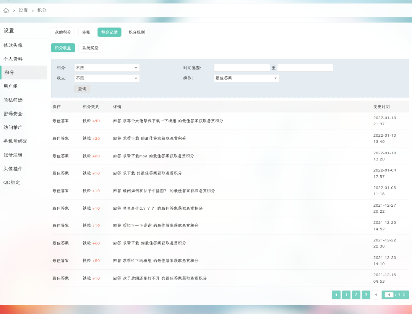Focus the end date field after 至
The width and height of the screenshot is (412, 314).
[305, 68]
